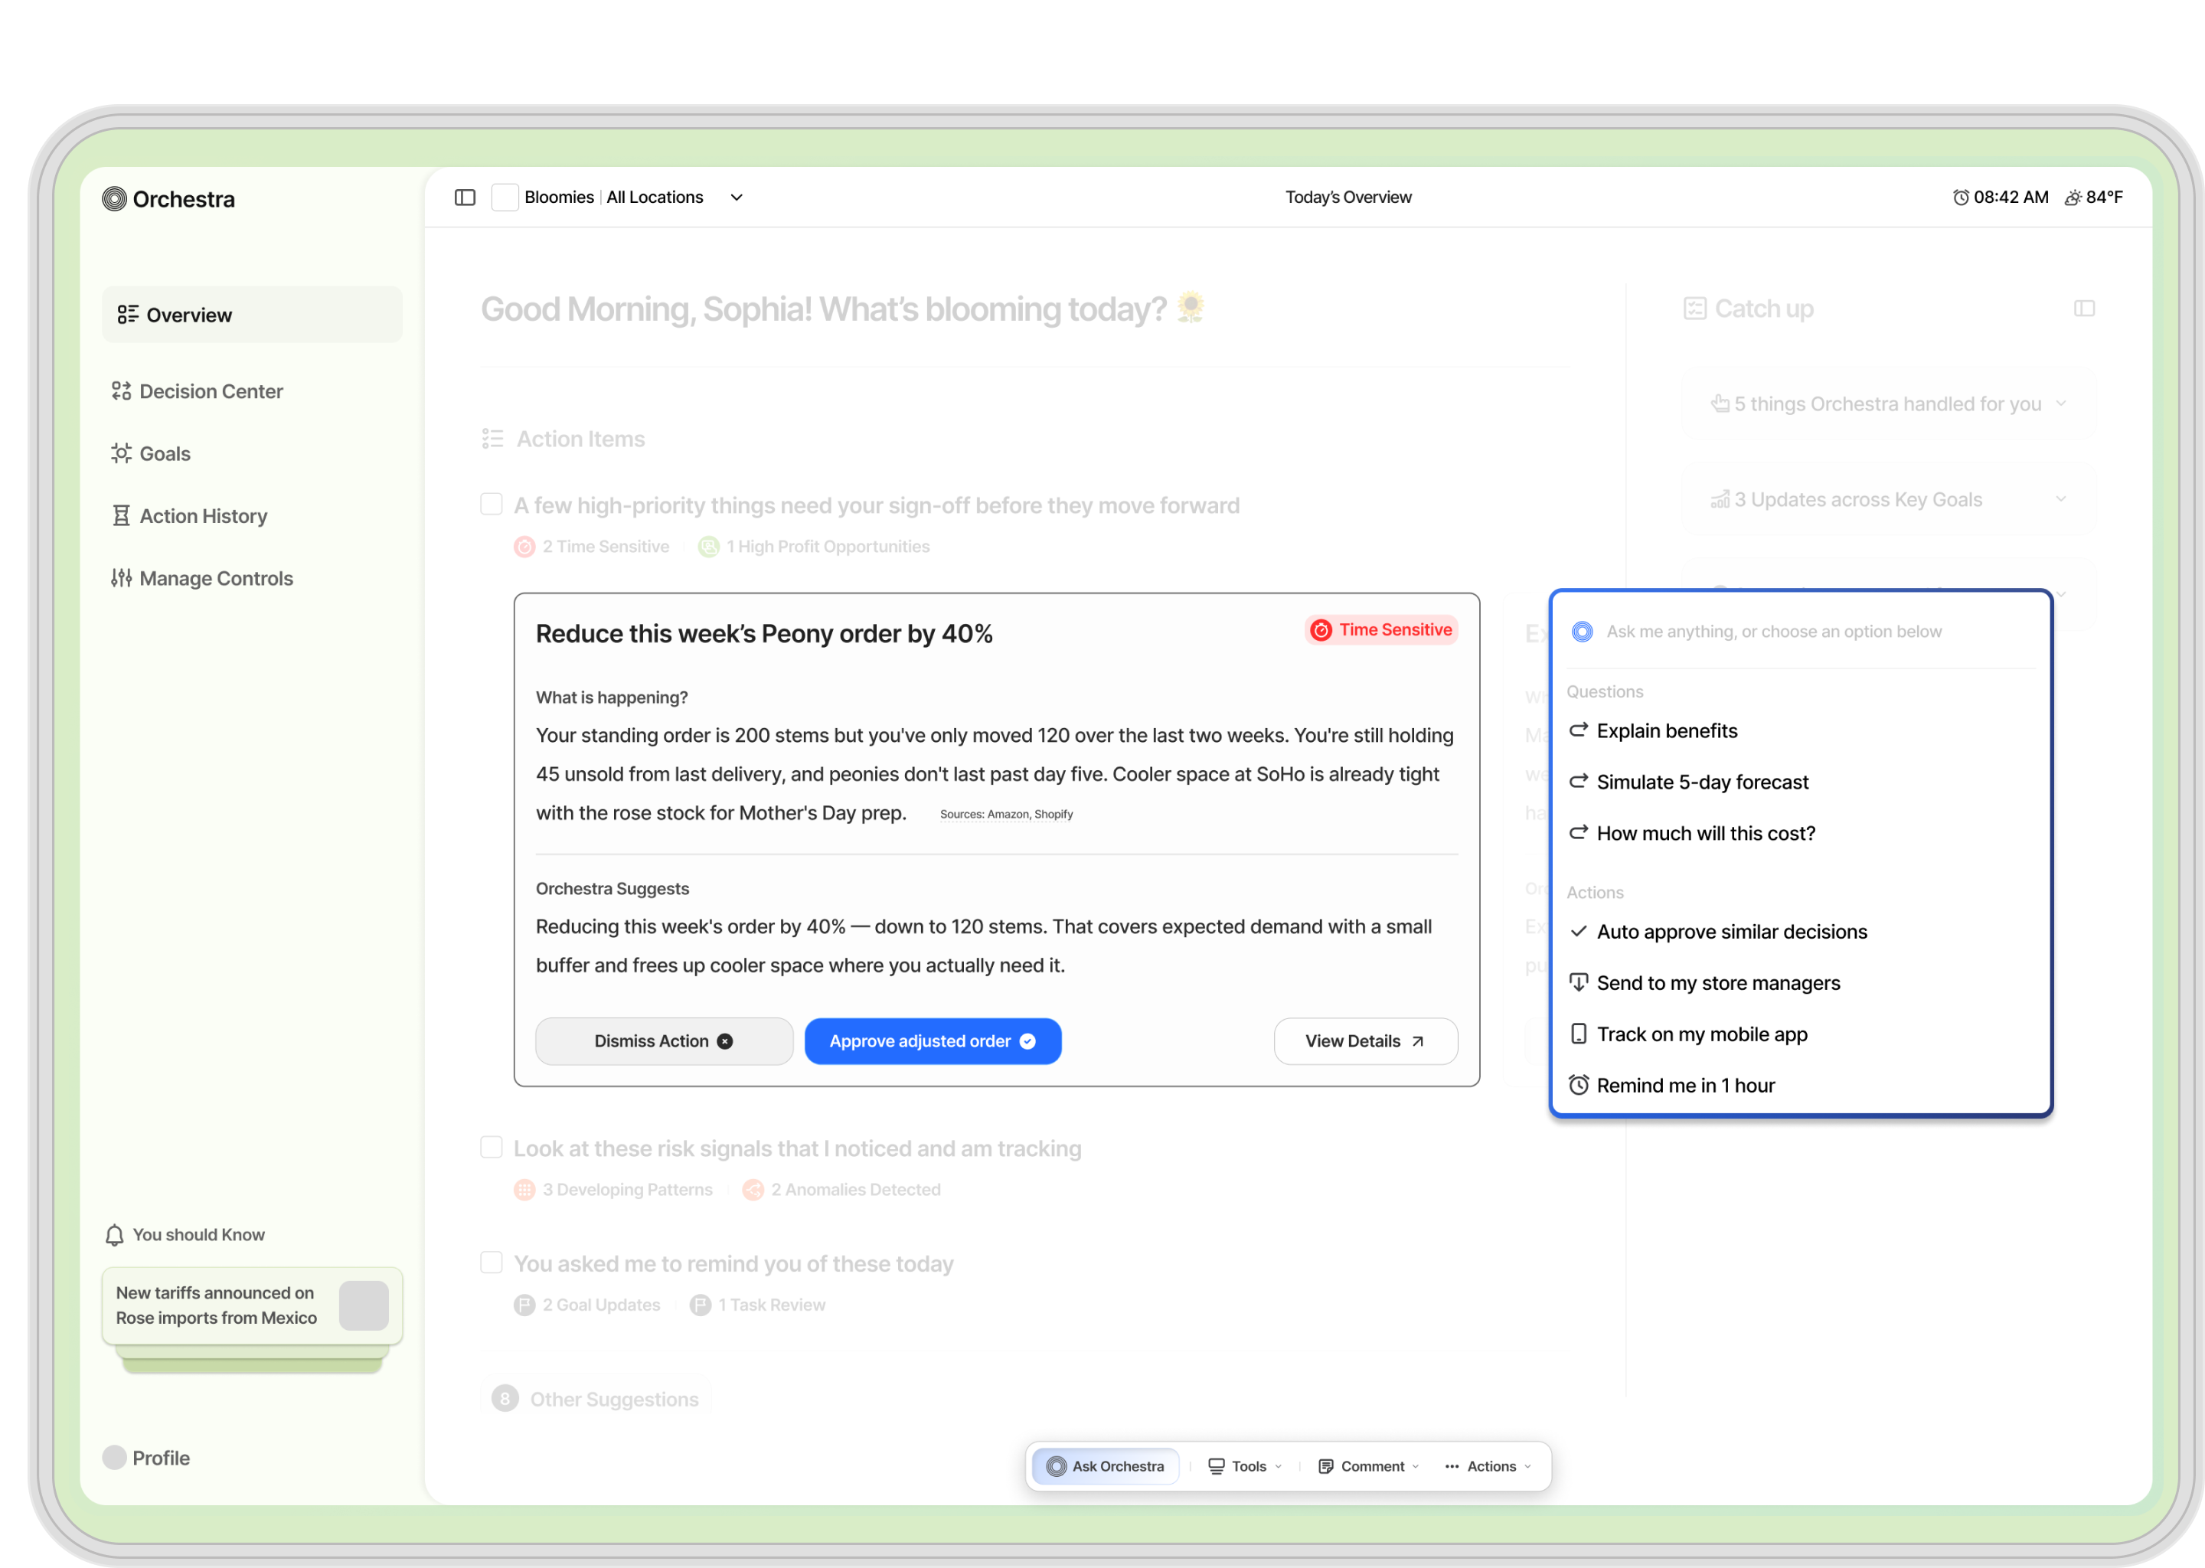Click the Time Sensitive badge icon
The image size is (2205, 1568).
click(1321, 629)
